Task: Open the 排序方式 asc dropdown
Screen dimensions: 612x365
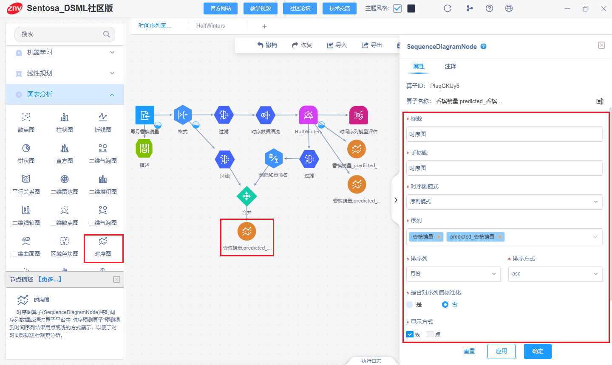Action: pyautogui.click(x=555, y=274)
